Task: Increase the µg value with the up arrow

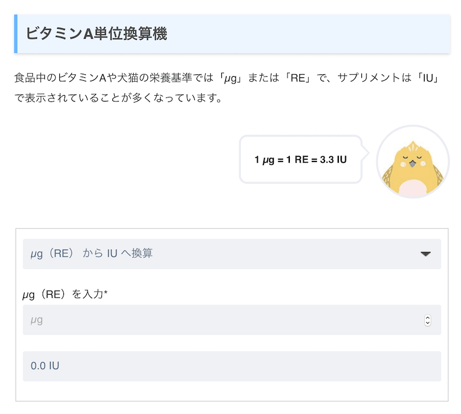Action: (x=428, y=317)
